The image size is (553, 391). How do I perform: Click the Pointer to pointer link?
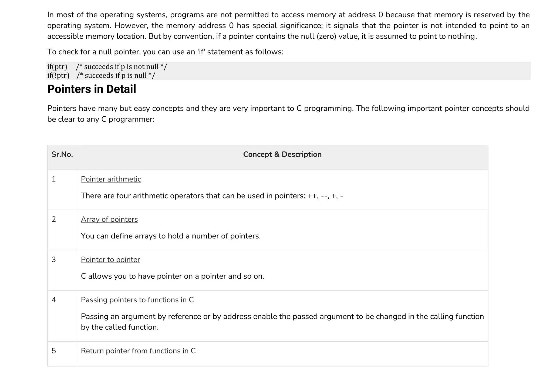[x=110, y=260]
